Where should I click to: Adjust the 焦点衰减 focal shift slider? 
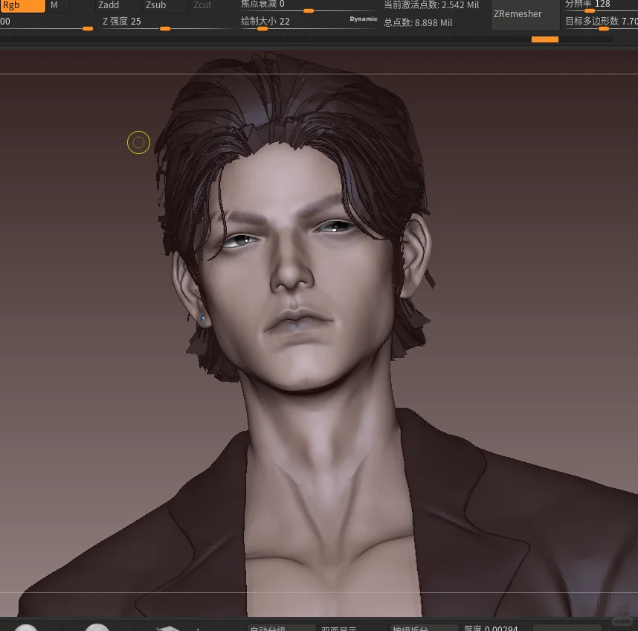click(x=308, y=6)
